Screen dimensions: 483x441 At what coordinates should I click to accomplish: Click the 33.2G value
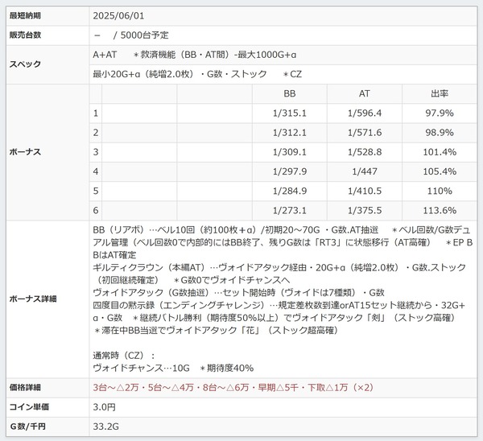click(106, 427)
